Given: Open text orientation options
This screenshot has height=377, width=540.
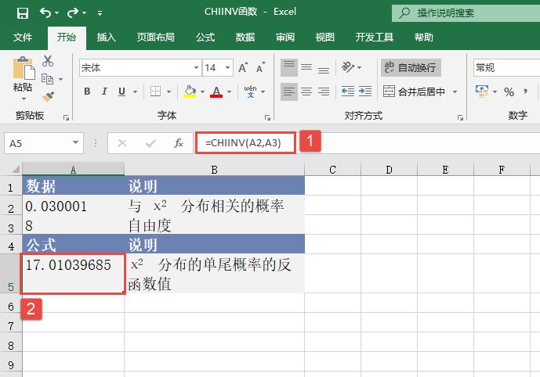Looking at the screenshot, I should pyautogui.click(x=351, y=67).
